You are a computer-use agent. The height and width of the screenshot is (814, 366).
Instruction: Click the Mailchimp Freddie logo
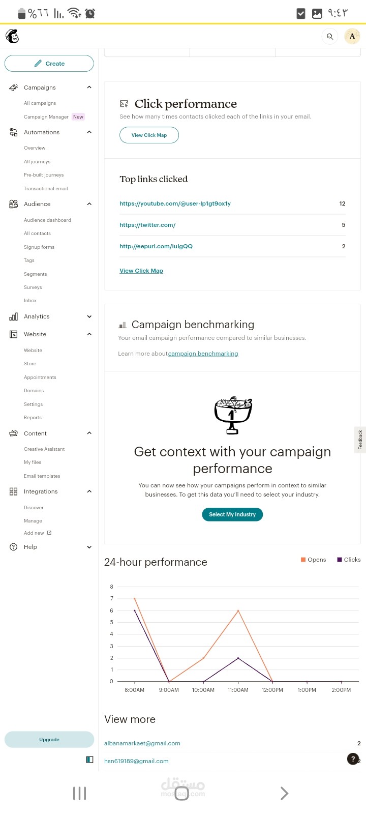pyautogui.click(x=12, y=36)
